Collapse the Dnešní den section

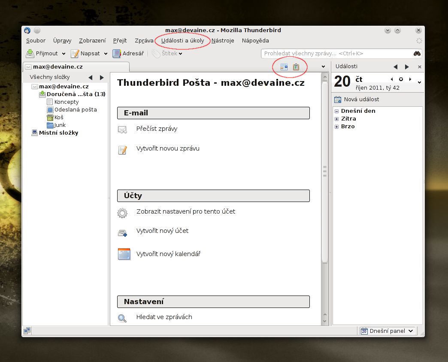pyautogui.click(x=336, y=111)
